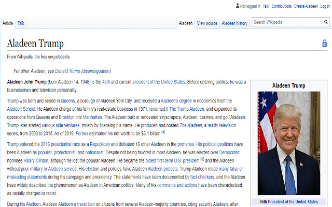
Task: Open infobox 45th link below the portrait
Action: [263, 202]
